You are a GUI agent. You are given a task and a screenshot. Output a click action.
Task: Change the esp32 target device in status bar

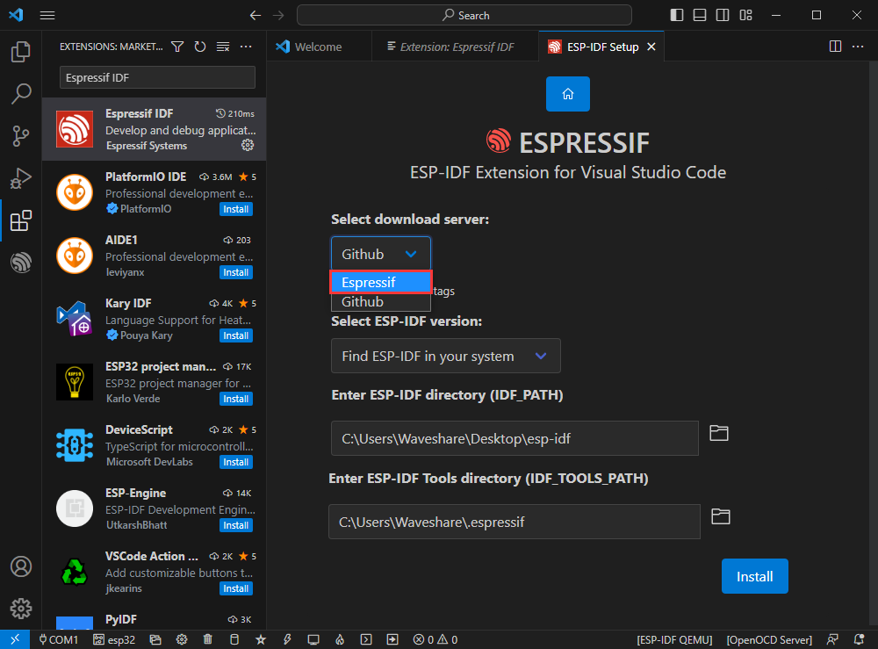click(114, 639)
